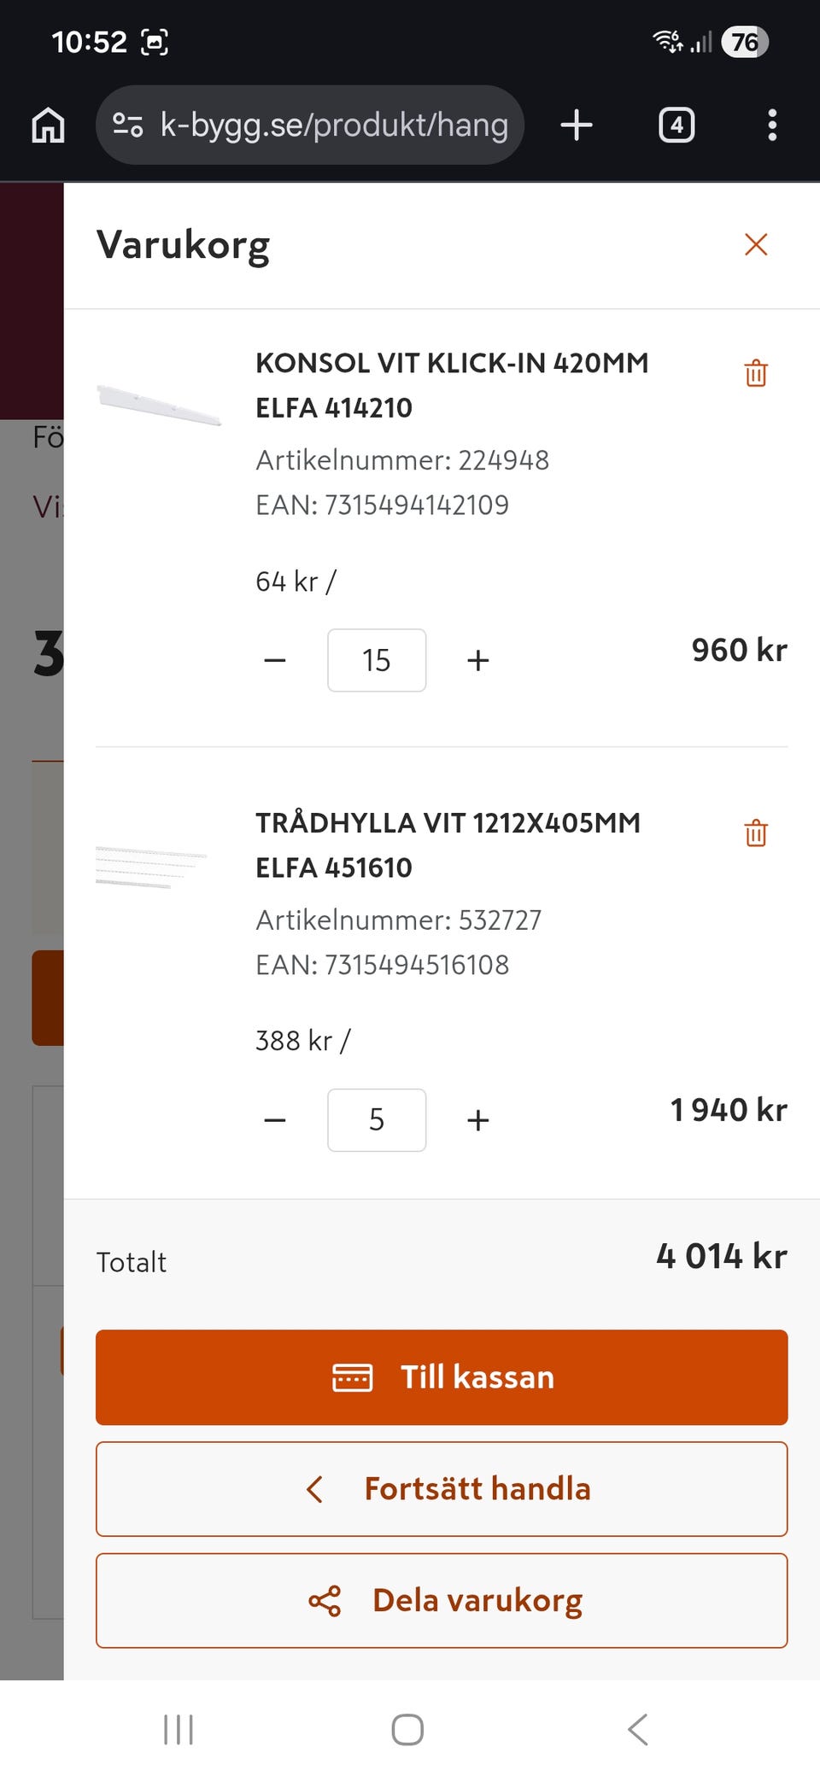Continue shopping with Fortsätt handla button

[442, 1489]
